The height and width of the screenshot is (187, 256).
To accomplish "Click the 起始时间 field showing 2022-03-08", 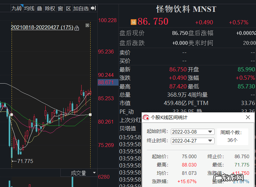I will click(192, 132).
